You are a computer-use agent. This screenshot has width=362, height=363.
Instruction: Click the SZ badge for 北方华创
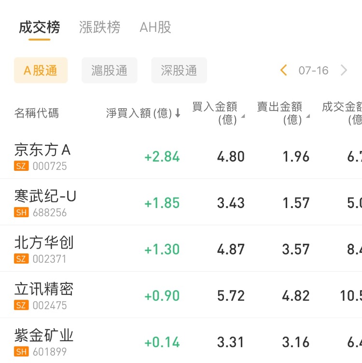click(x=21, y=259)
